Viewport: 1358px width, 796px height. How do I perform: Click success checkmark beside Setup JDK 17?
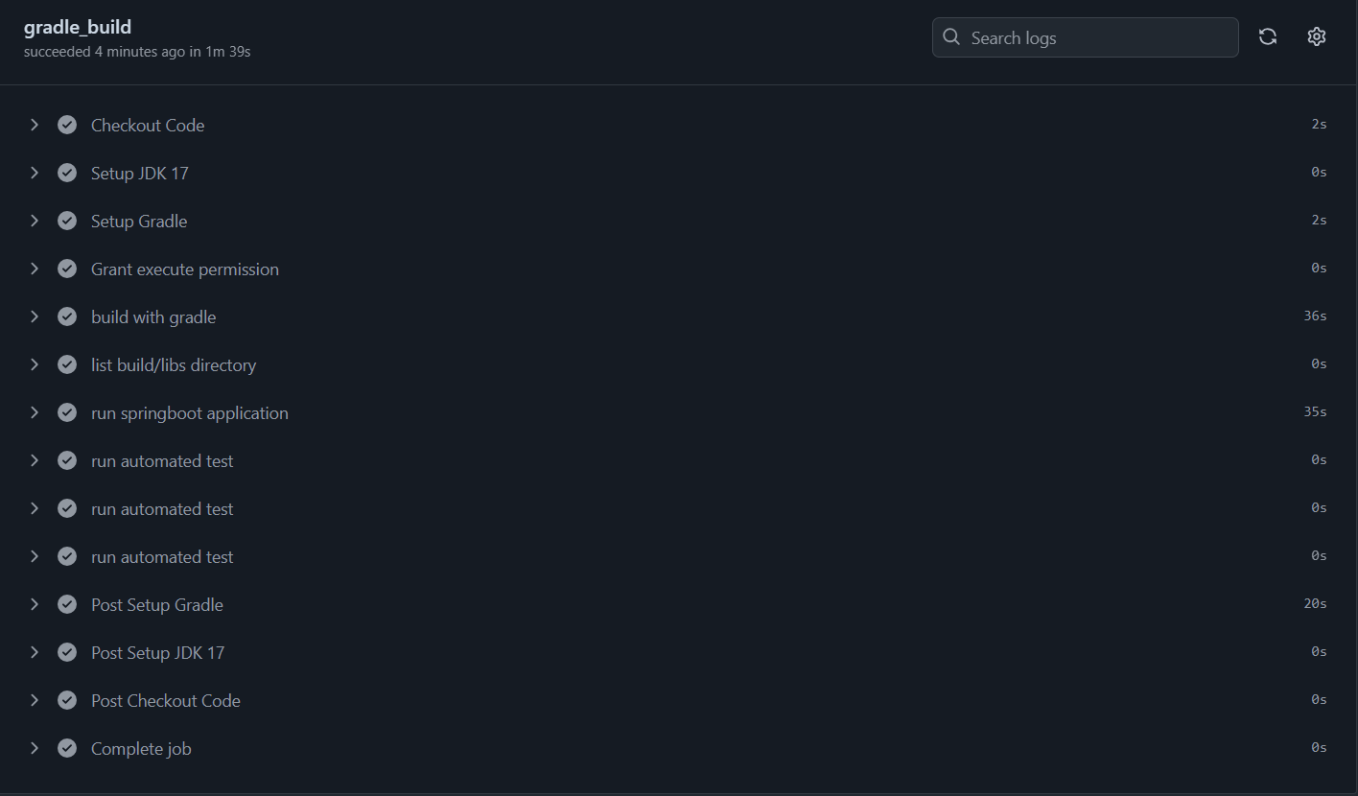coord(67,173)
